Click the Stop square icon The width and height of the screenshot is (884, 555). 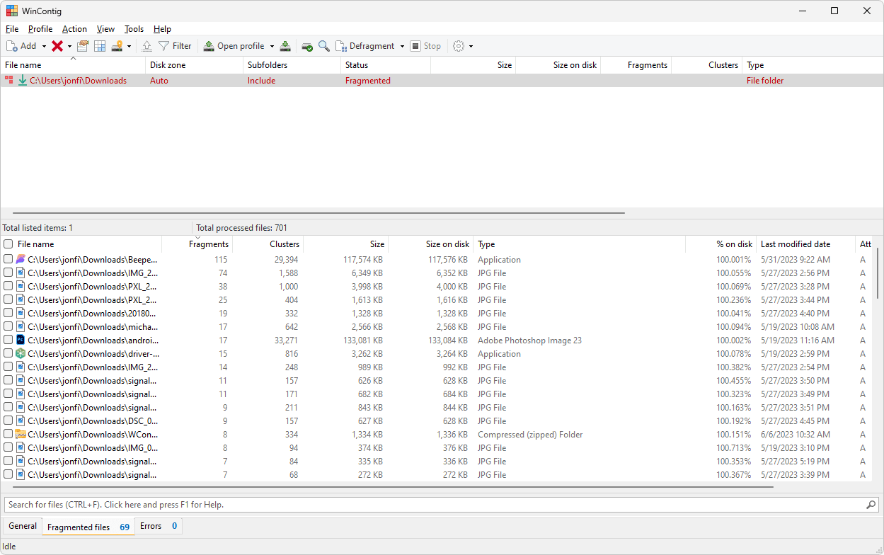click(415, 46)
